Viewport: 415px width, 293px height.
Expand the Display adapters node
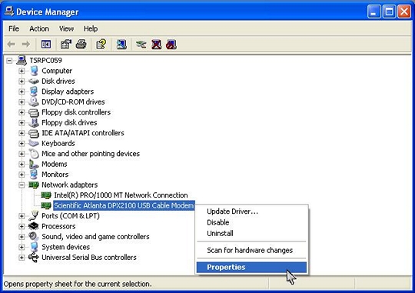22,92
